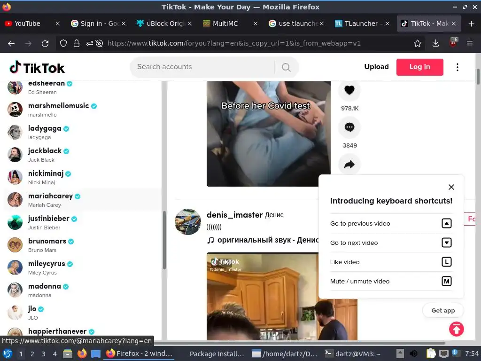The image size is (481, 361).
Task: Open the ladygaga account
Action: pos(82,132)
